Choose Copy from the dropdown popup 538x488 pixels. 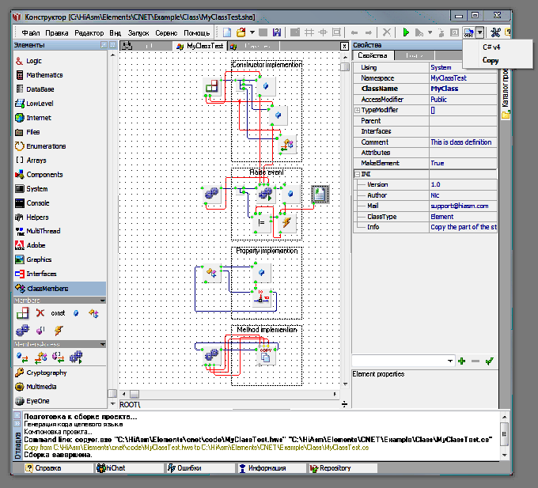tap(491, 61)
